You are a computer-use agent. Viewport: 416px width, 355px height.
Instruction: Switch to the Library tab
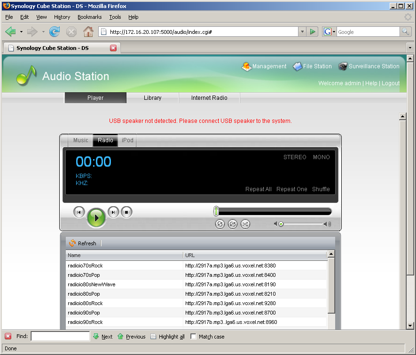point(153,98)
